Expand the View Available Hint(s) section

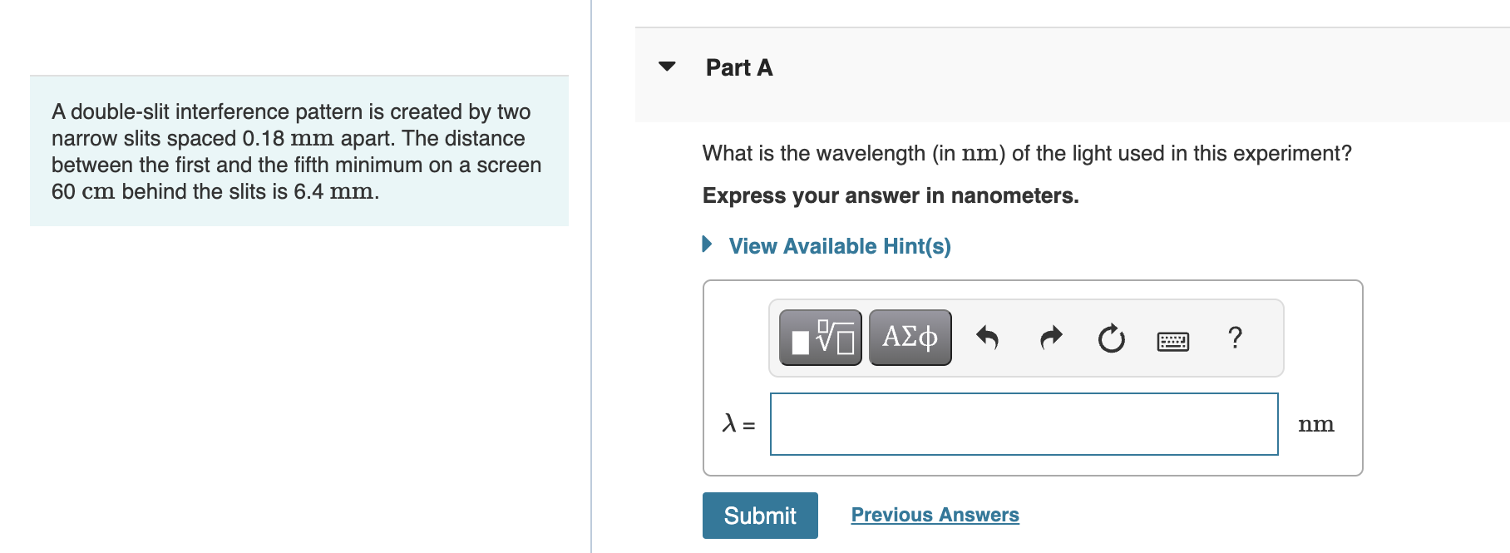[x=839, y=246]
